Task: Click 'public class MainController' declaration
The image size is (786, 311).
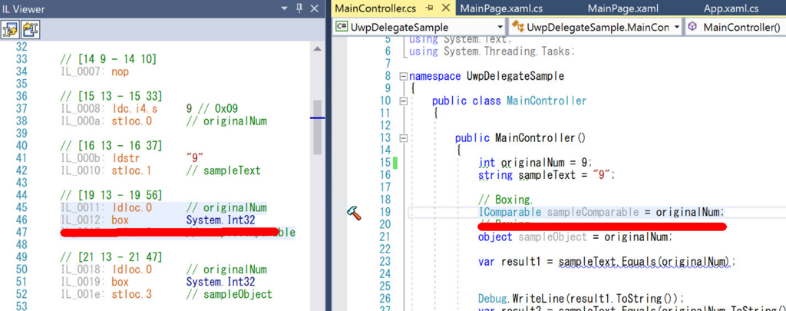Action: coord(510,101)
